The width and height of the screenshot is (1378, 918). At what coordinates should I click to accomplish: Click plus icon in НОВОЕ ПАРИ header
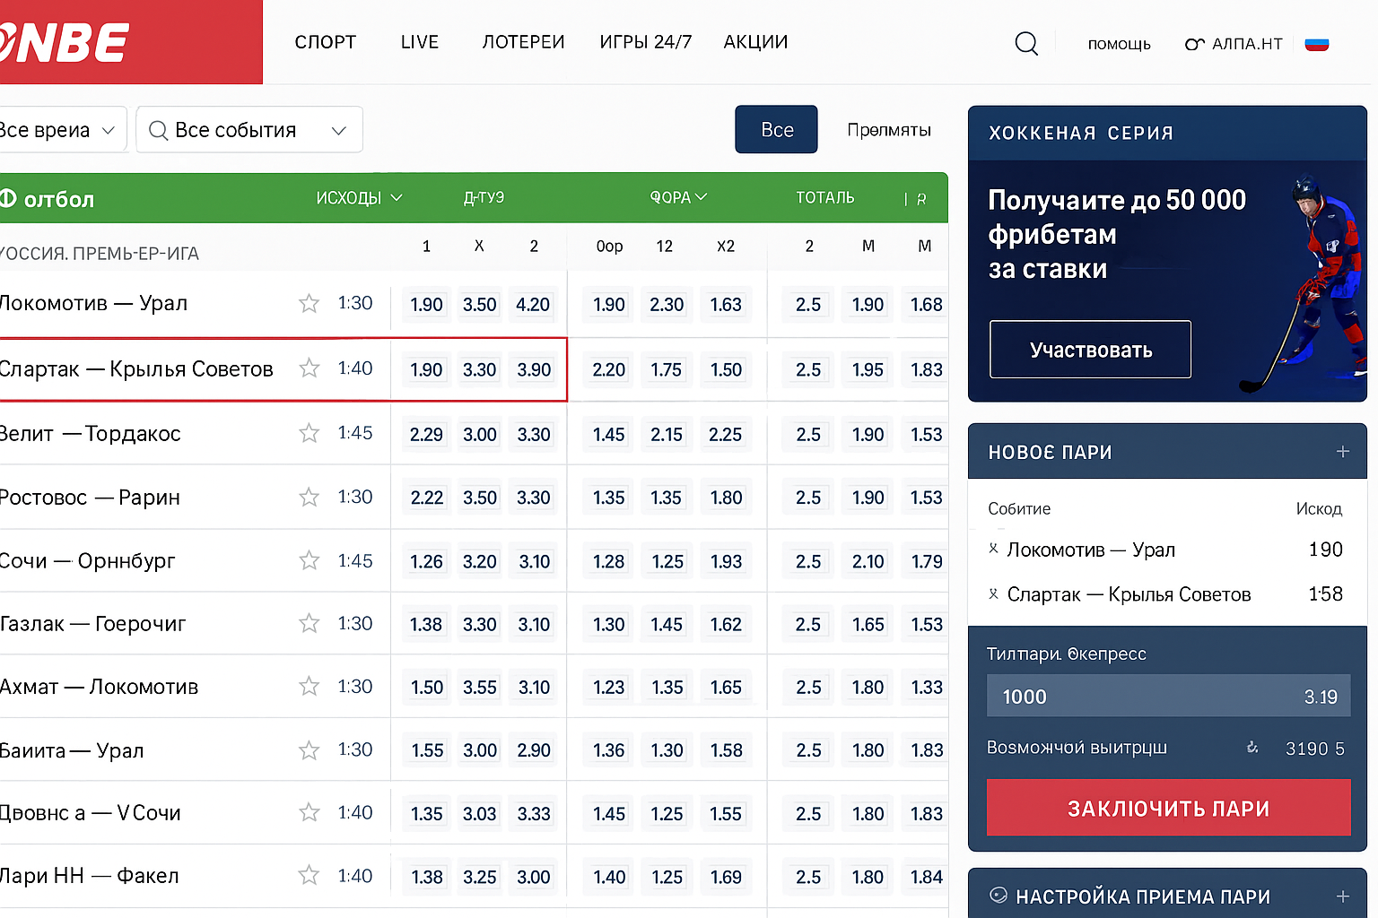(1342, 452)
